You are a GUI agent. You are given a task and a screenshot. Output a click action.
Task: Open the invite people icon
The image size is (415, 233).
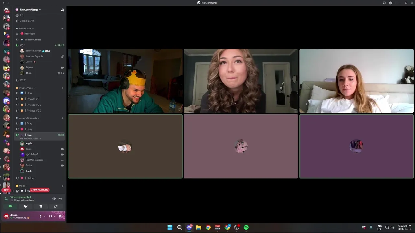click(x=62, y=10)
